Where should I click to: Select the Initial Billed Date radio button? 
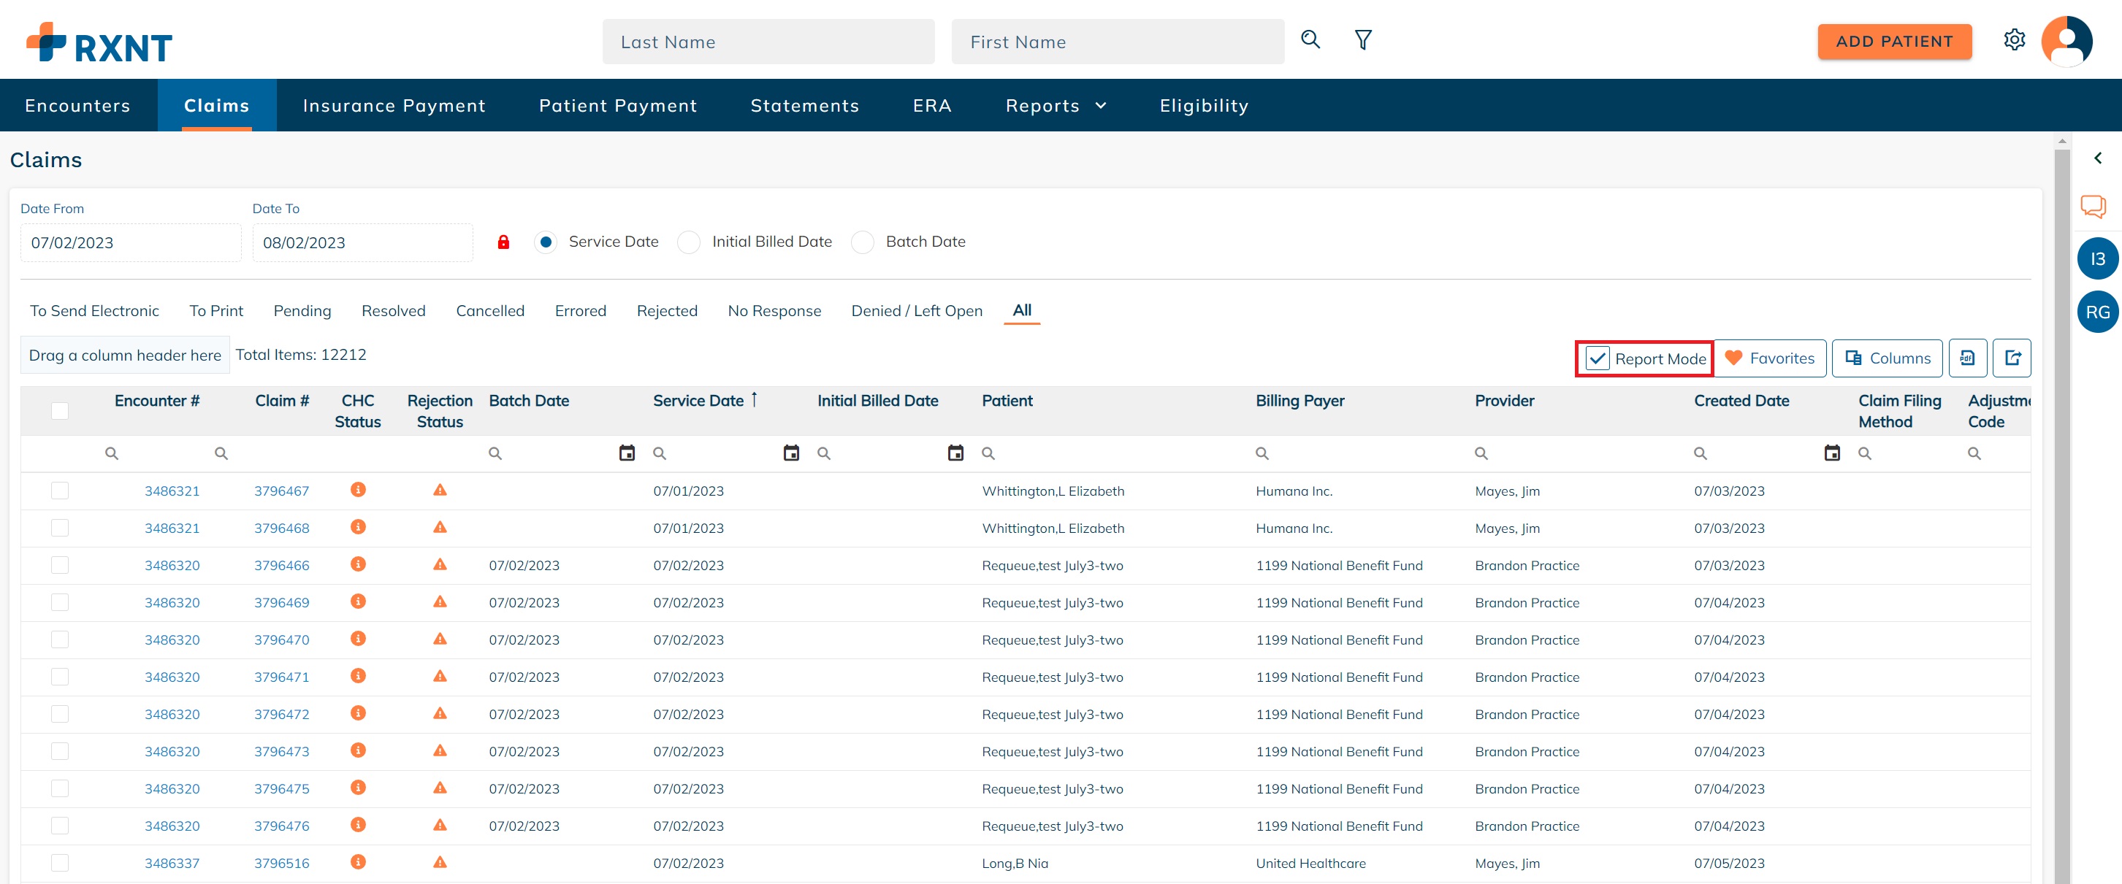pyautogui.click(x=689, y=242)
